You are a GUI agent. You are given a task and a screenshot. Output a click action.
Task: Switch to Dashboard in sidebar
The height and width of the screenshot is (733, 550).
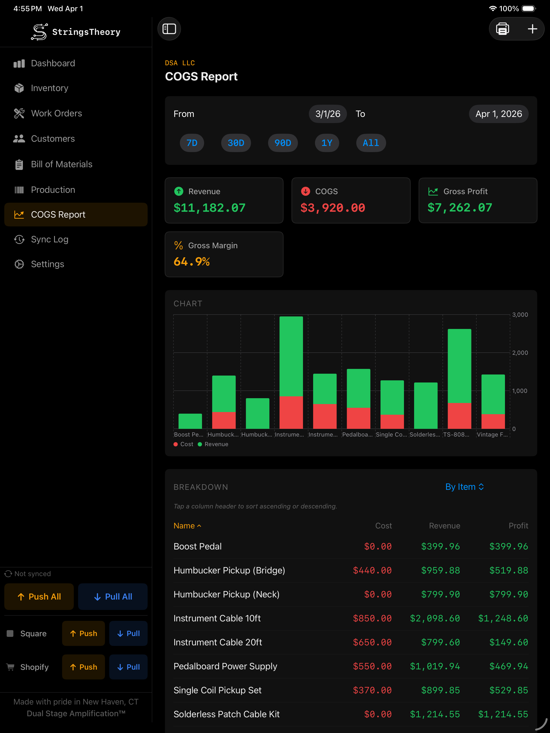(53, 63)
